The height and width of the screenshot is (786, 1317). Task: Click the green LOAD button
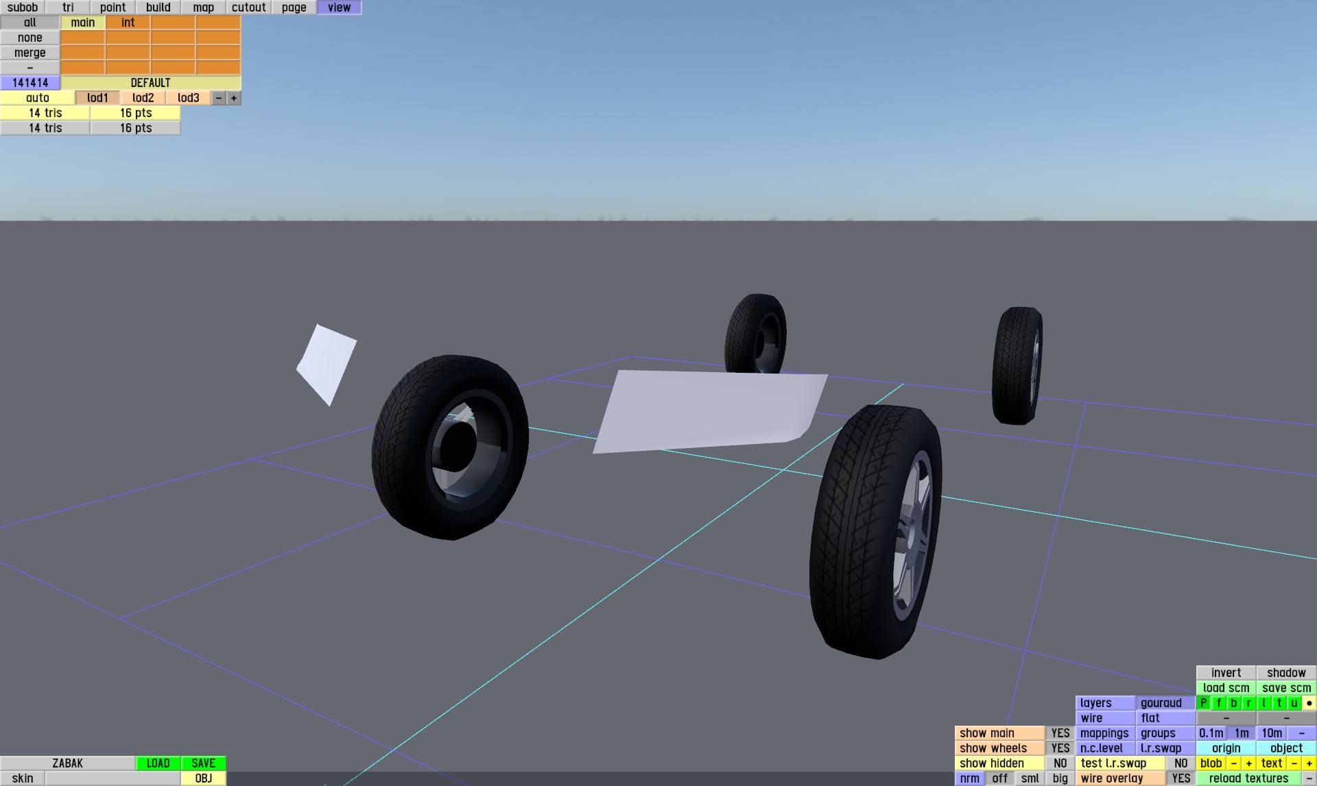coord(158,763)
